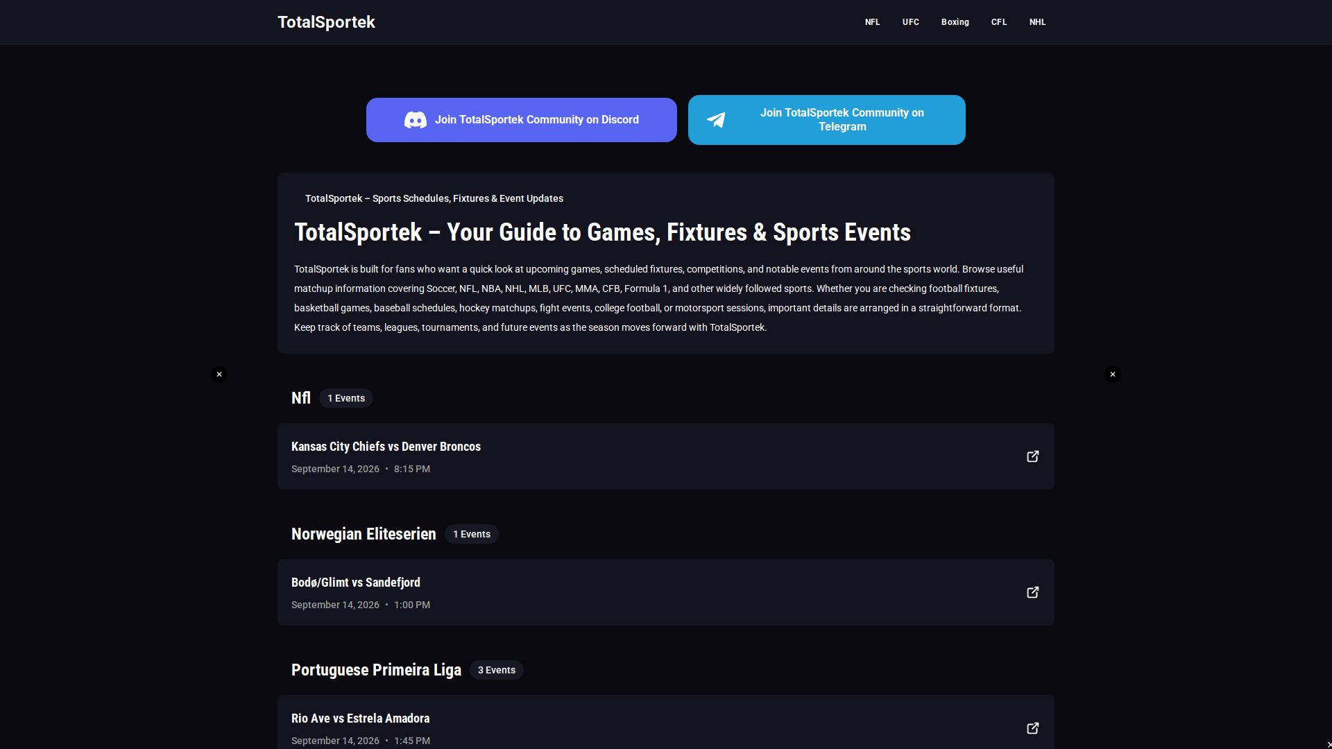
Task: Open the NFL menu item
Action: pos(872,22)
